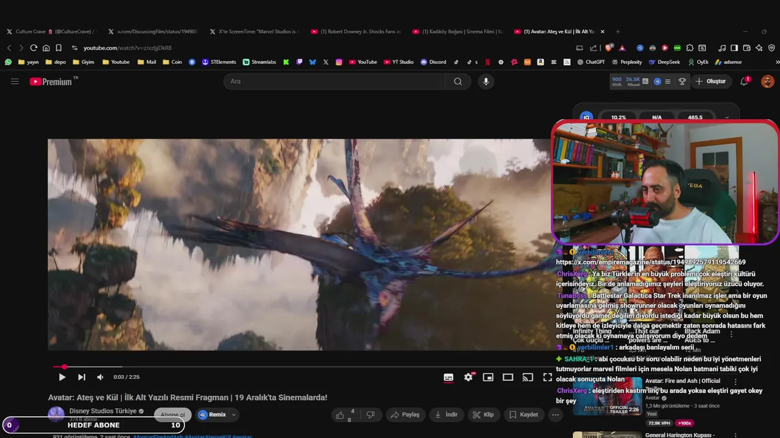780x438 pixels.
Task: Cast video to a TV
Action: click(x=528, y=377)
